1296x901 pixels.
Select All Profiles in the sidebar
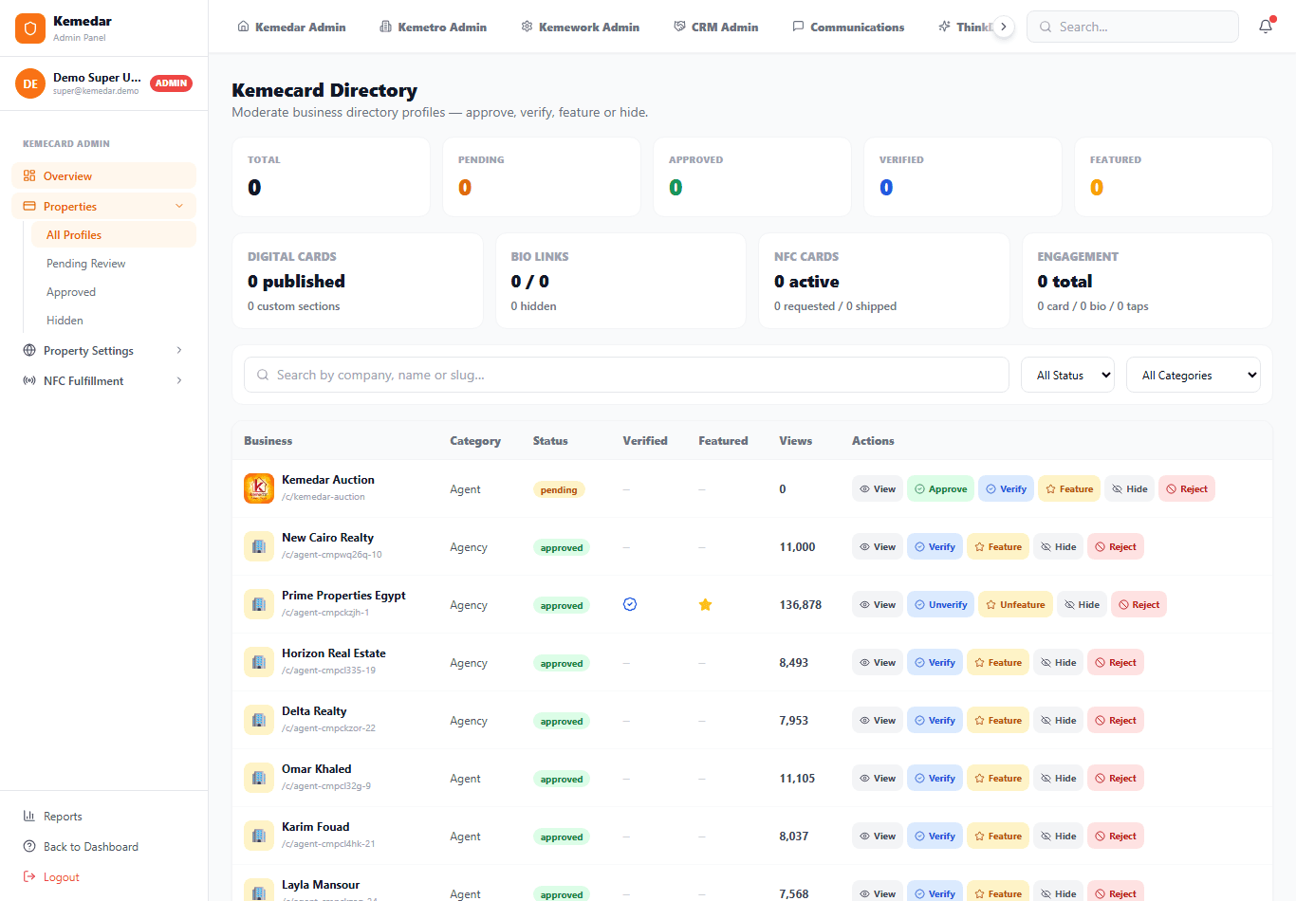tap(114, 234)
